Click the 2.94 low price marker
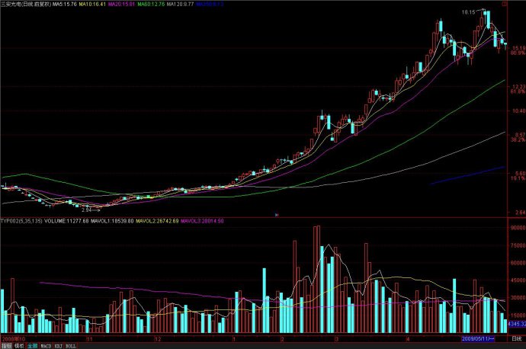The image size is (526, 349). pos(87,210)
